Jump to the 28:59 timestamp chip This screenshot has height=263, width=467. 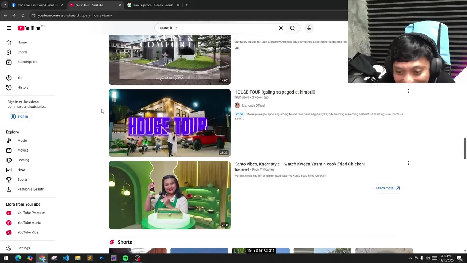239,114
